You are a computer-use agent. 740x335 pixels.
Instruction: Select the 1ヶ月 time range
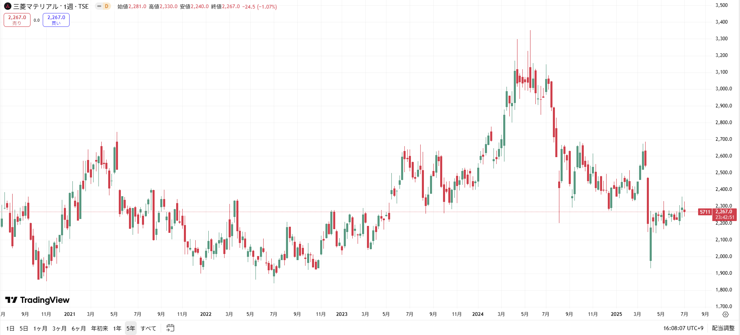(40, 328)
